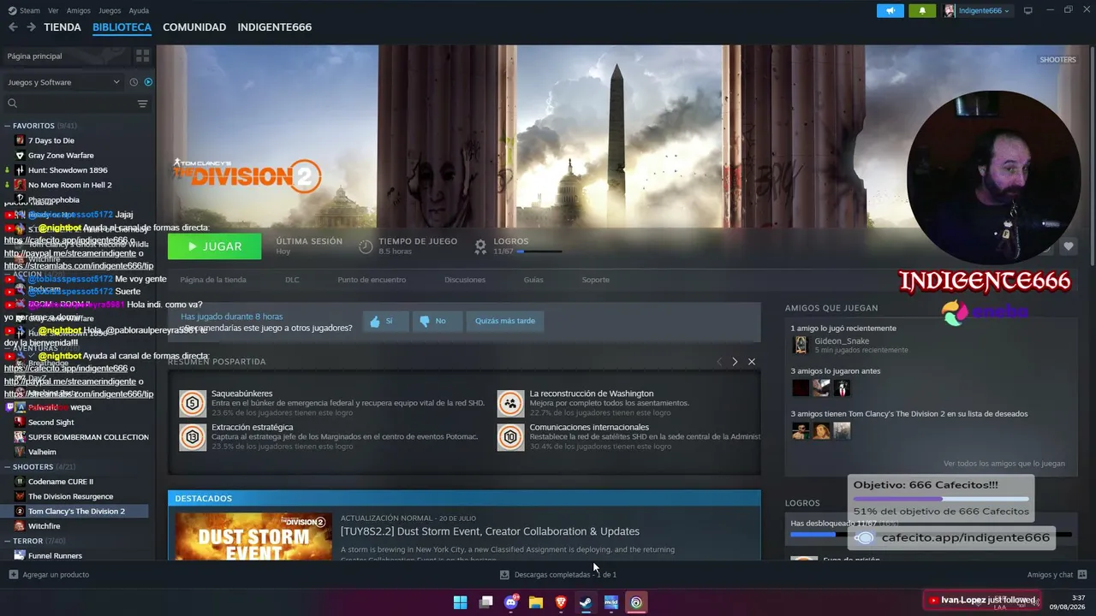Close the Resumen pospartida panel

752,362
